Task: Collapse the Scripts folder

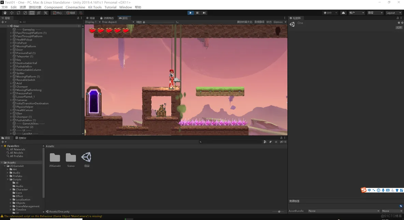Action: pos(8,179)
